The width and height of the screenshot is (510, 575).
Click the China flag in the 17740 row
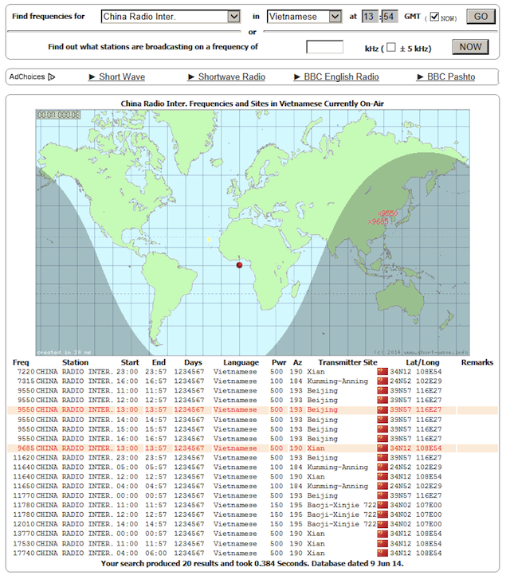tap(382, 553)
